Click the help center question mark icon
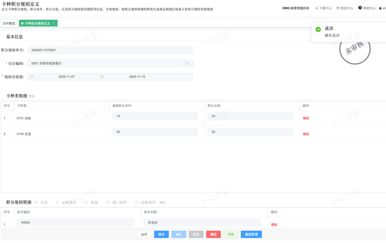This screenshot has width=386, height=243. pyautogui.click(x=360, y=8)
